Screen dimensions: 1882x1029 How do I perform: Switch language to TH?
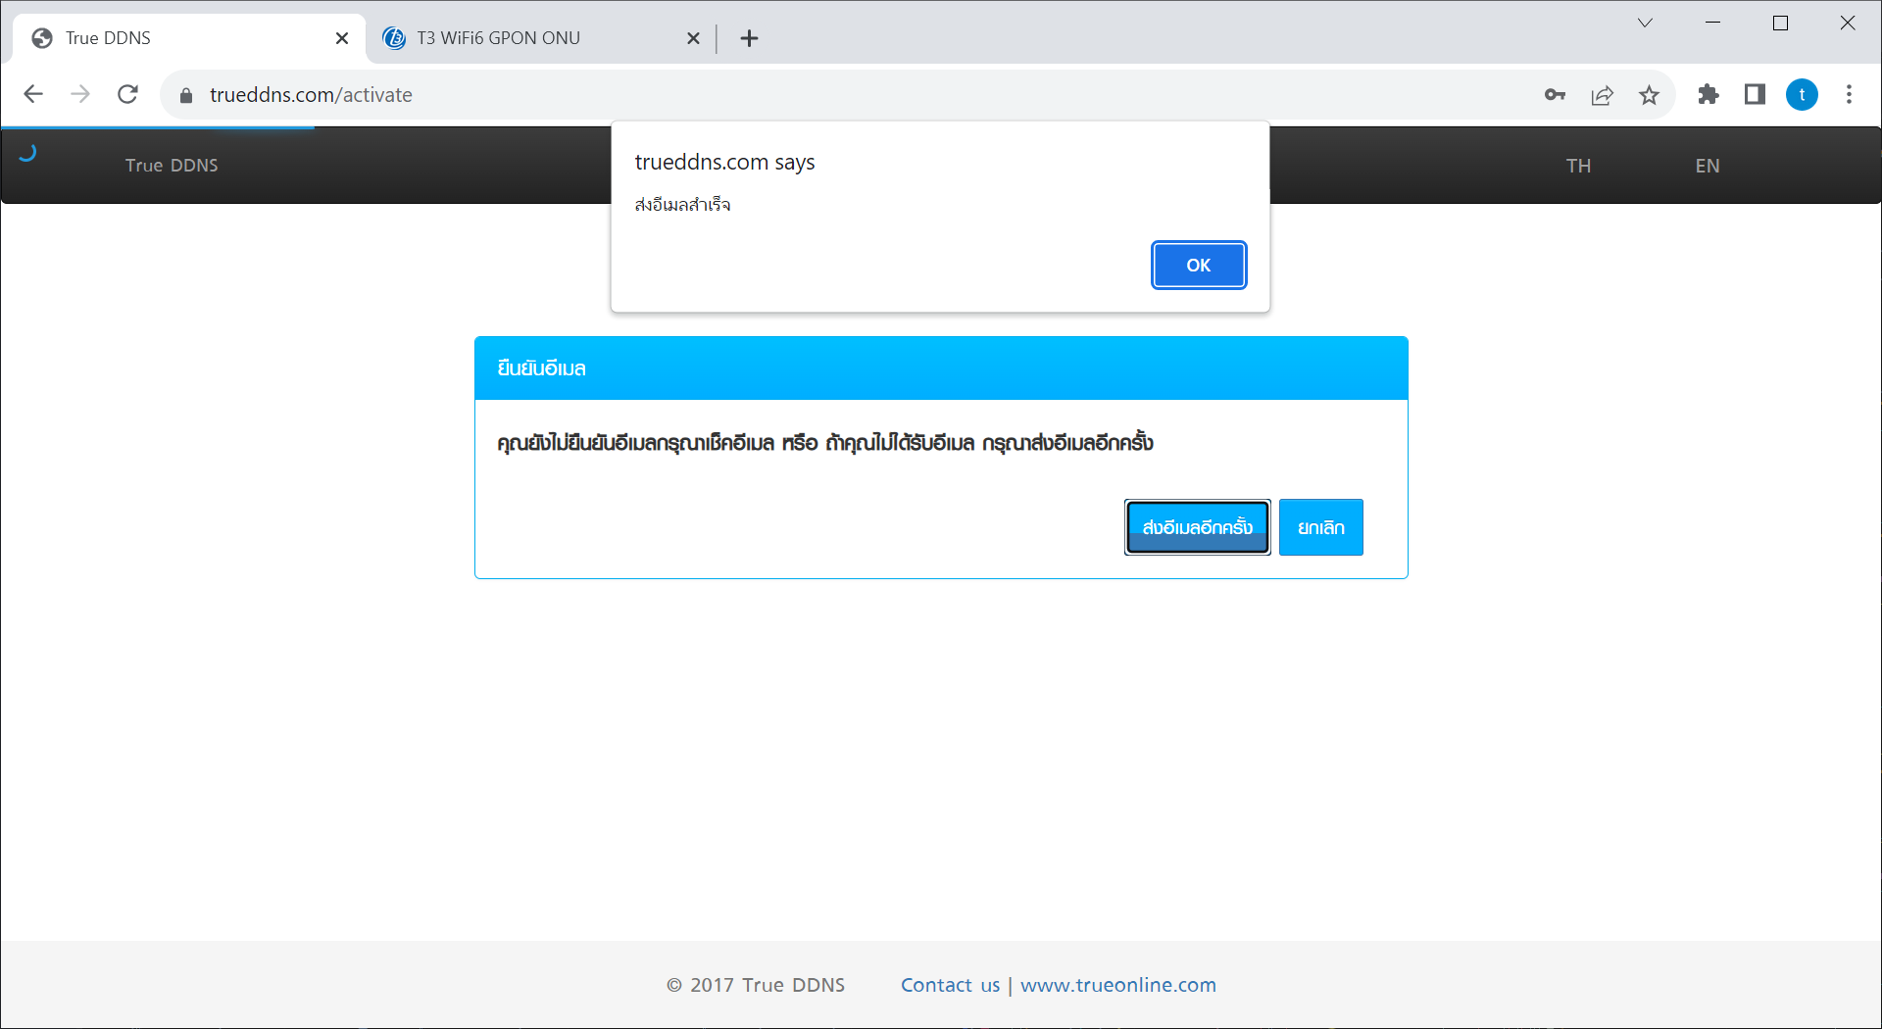point(1578,166)
